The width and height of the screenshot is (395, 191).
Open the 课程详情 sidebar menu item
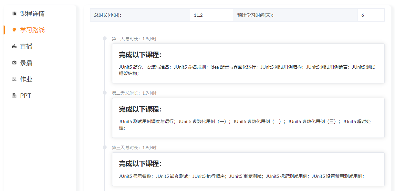coord(32,14)
